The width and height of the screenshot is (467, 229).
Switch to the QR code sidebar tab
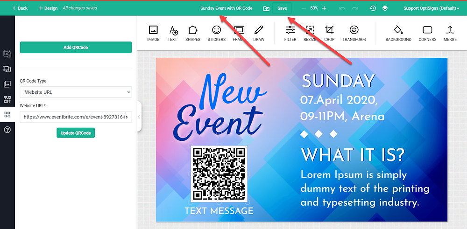pyautogui.click(x=7, y=115)
